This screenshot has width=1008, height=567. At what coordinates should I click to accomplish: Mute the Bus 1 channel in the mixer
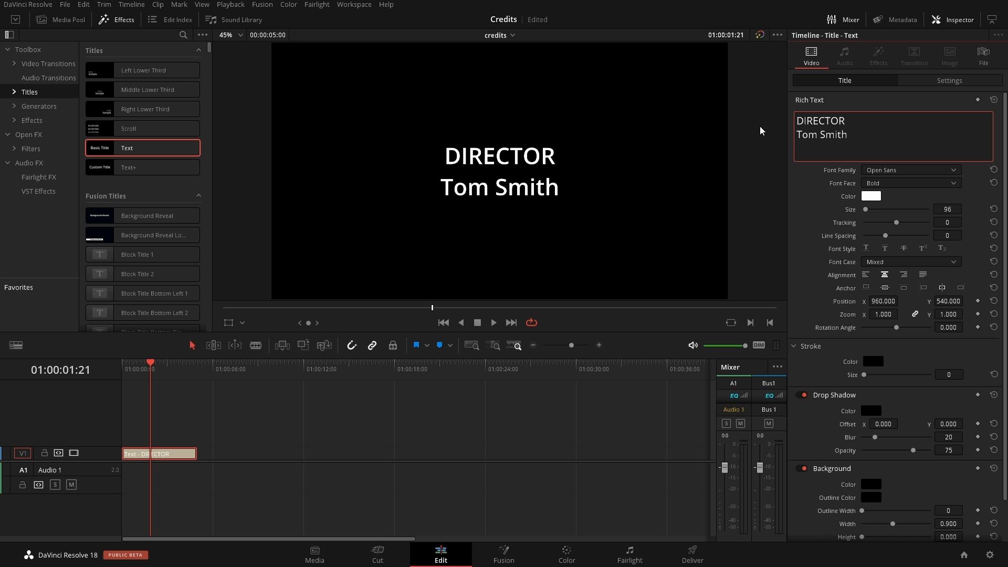[769, 423]
